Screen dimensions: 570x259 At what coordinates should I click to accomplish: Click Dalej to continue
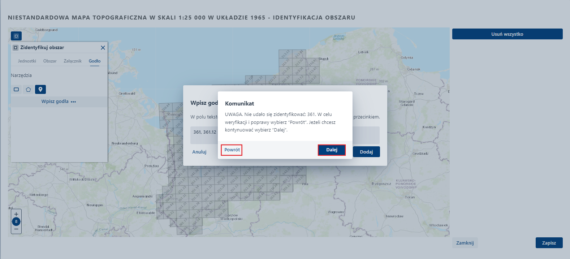332,150
